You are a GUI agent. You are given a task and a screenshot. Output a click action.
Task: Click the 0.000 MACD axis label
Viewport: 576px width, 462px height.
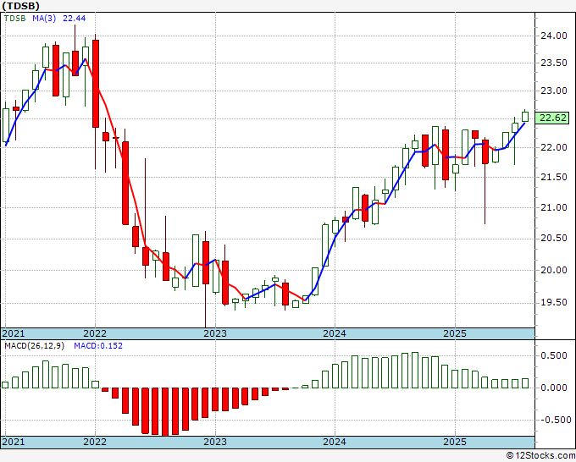(x=554, y=388)
